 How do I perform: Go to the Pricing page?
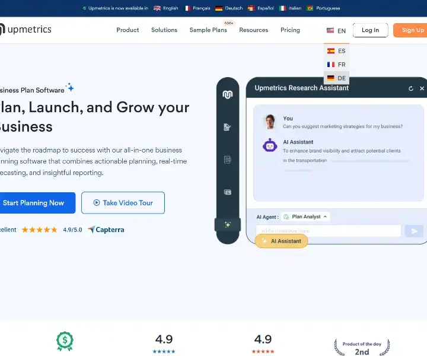pyautogui.click(x=290, y=30)
